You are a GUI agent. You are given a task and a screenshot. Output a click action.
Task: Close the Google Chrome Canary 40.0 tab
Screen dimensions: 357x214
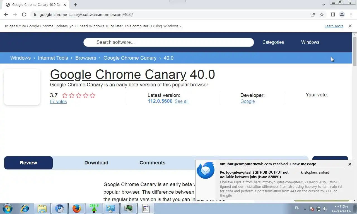[65, 5]
